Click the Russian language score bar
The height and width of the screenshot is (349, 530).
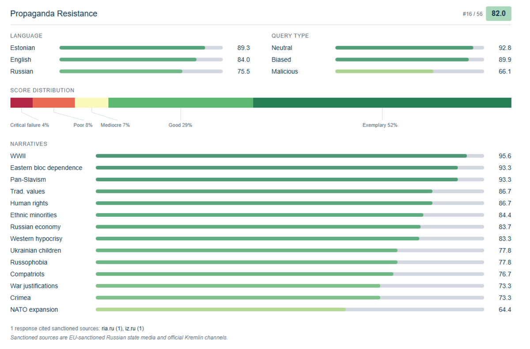pos(141,71)
